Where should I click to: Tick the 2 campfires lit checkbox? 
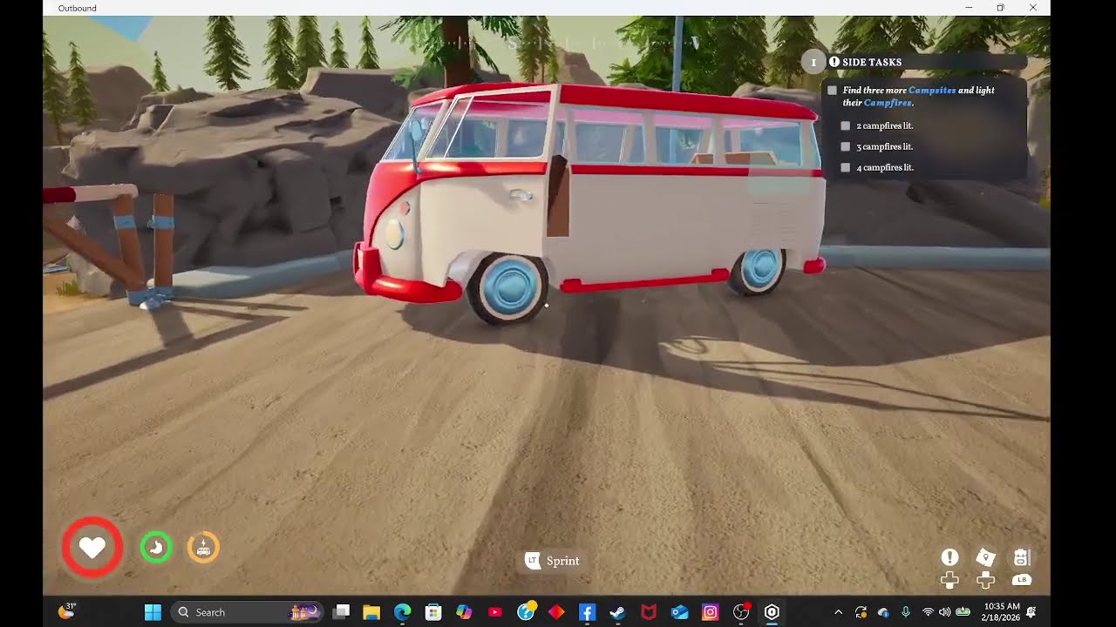click(845, 126)
